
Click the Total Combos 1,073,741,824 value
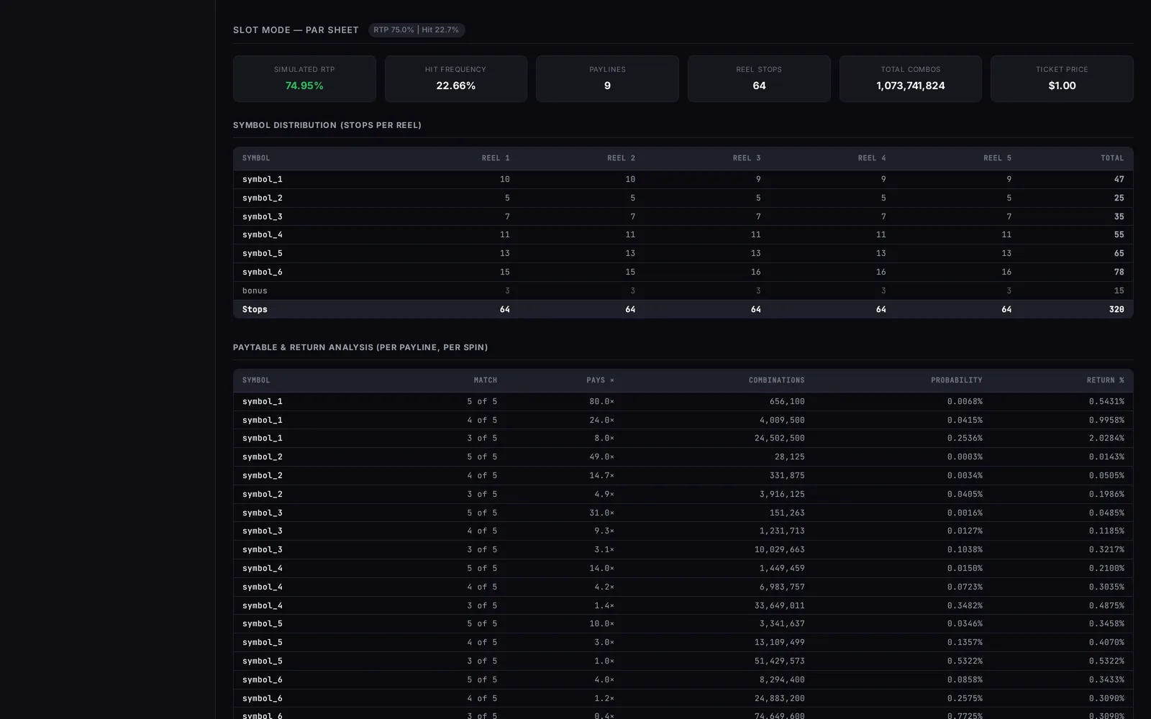pyautogui.click(x=911, y=86)
